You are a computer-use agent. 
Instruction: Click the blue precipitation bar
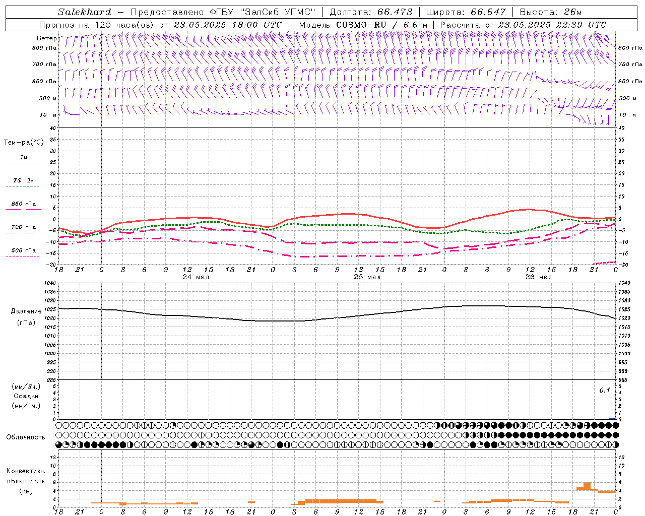point(612,419)
